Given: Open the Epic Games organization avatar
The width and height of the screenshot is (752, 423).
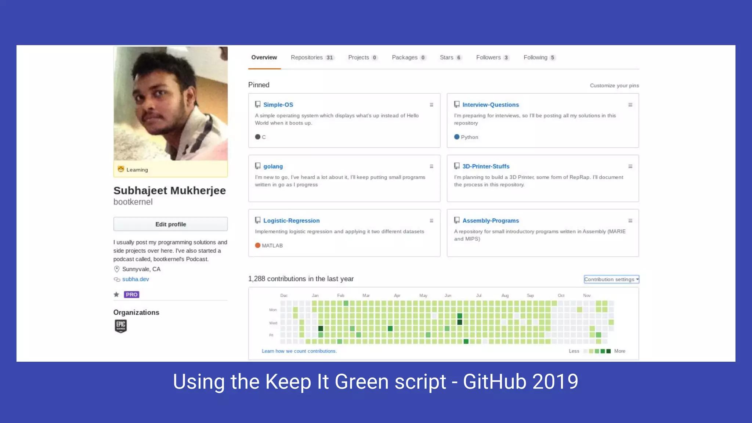Looking at the screenshot, I should [x=121, y=326].
